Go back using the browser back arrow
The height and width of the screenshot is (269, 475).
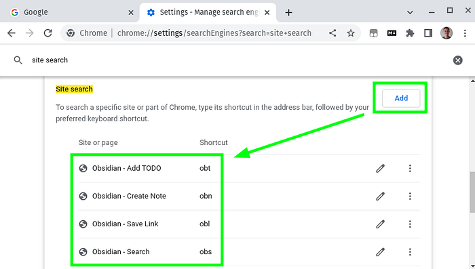pos(12,33)
